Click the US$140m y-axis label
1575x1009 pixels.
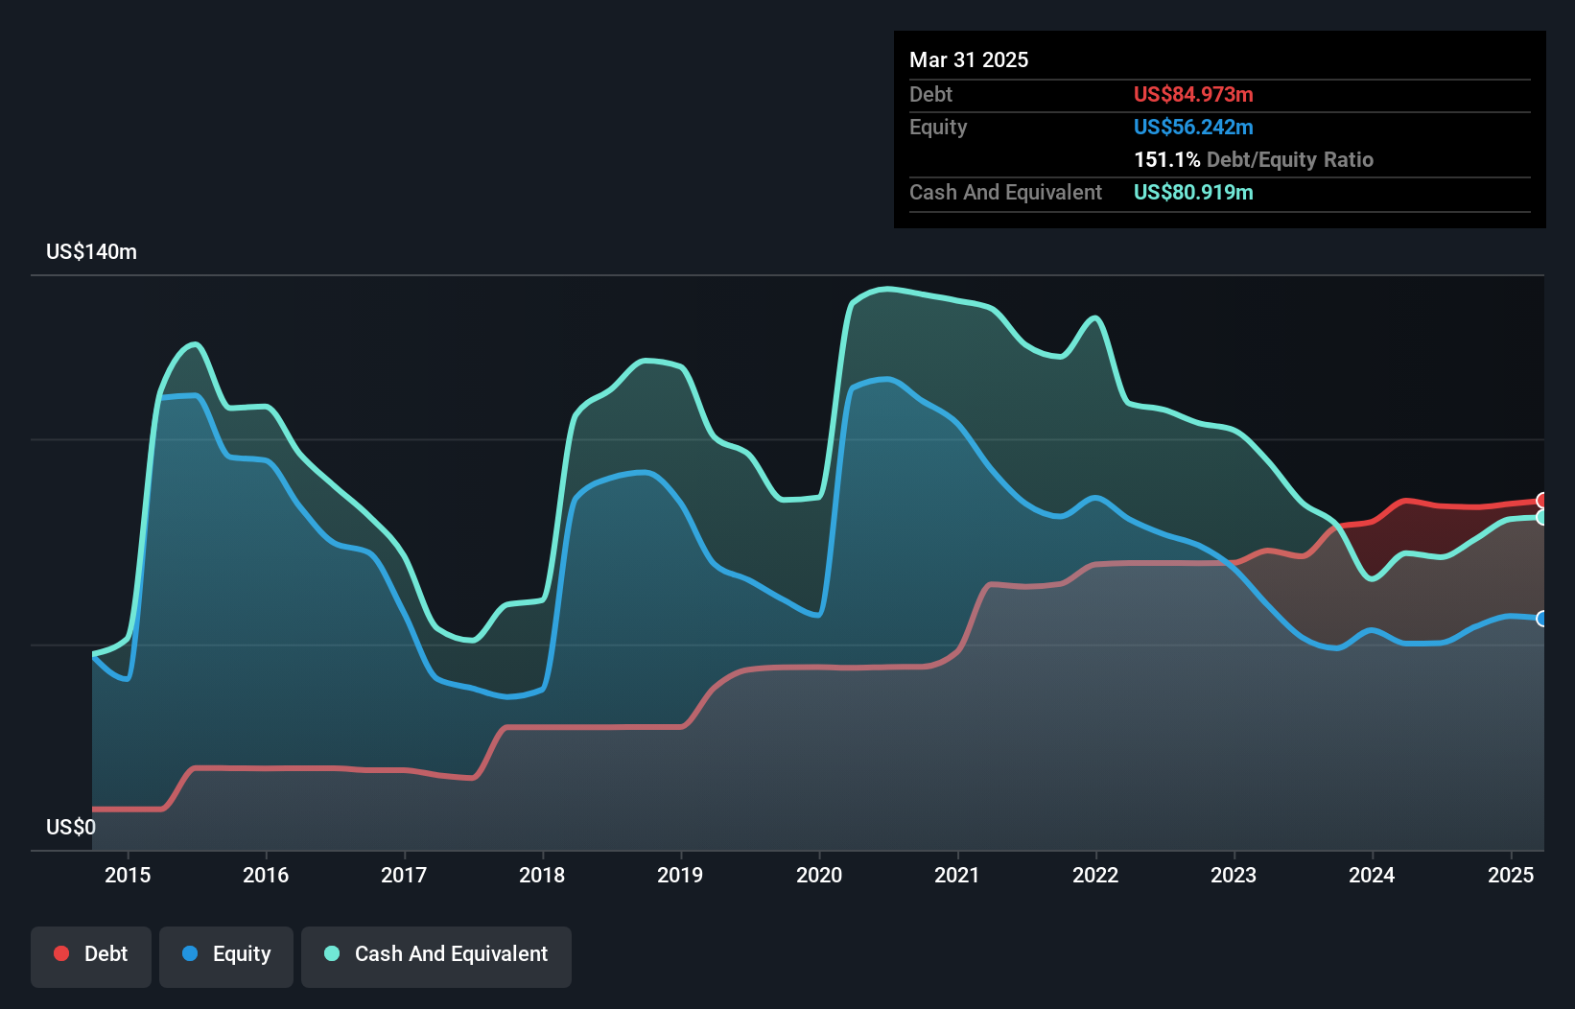point(92,252)
